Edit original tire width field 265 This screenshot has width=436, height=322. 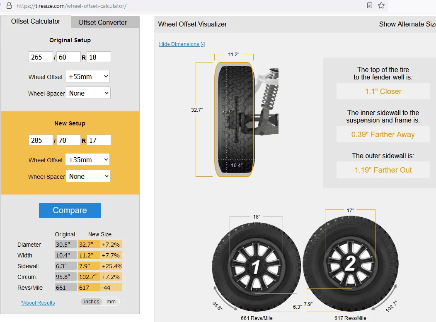41,57
